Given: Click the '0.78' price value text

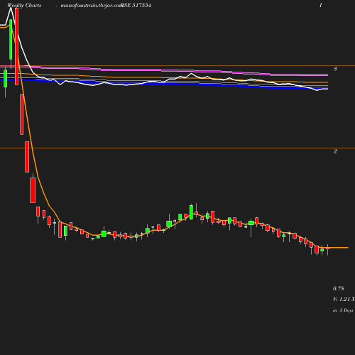Looking at the screenshot, I should pos(339,288).
